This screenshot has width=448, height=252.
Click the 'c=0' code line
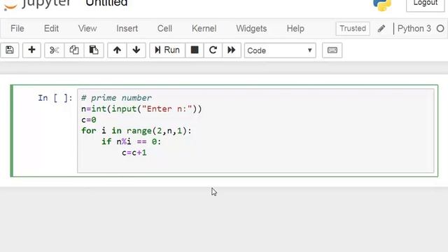(89, 120)
